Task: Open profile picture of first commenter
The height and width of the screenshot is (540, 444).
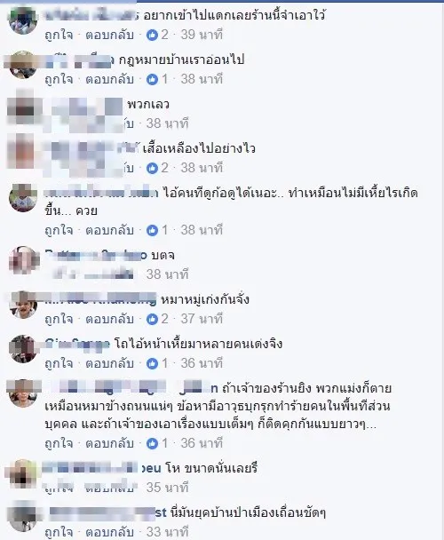Action: 23,20
